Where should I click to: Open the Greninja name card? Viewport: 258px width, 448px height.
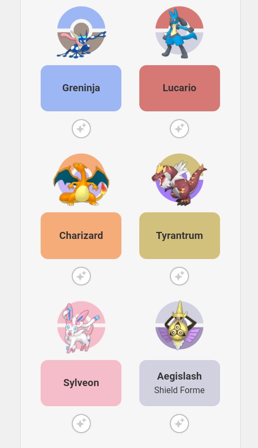[x=81, y=88]
